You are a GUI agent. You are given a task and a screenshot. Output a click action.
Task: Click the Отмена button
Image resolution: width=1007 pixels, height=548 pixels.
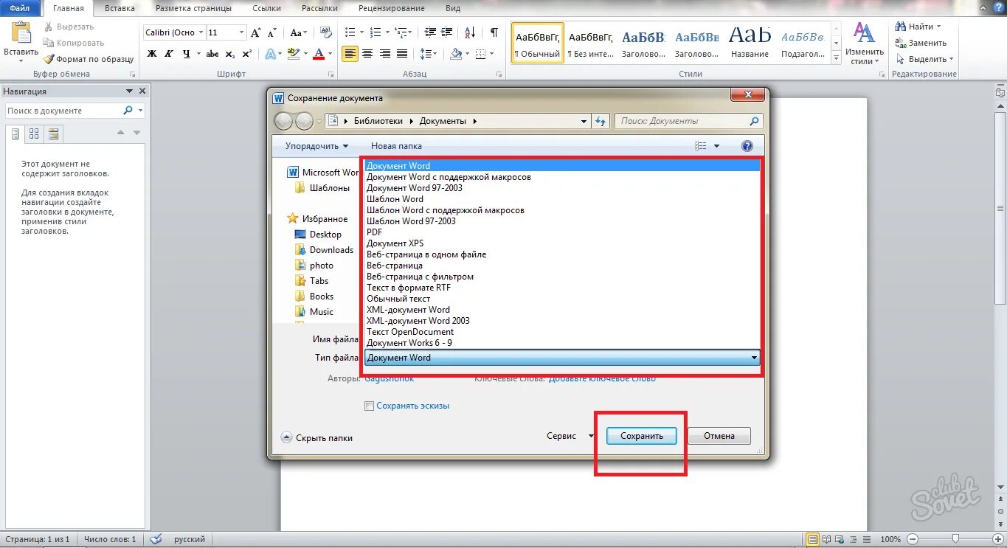pos(719,436)
